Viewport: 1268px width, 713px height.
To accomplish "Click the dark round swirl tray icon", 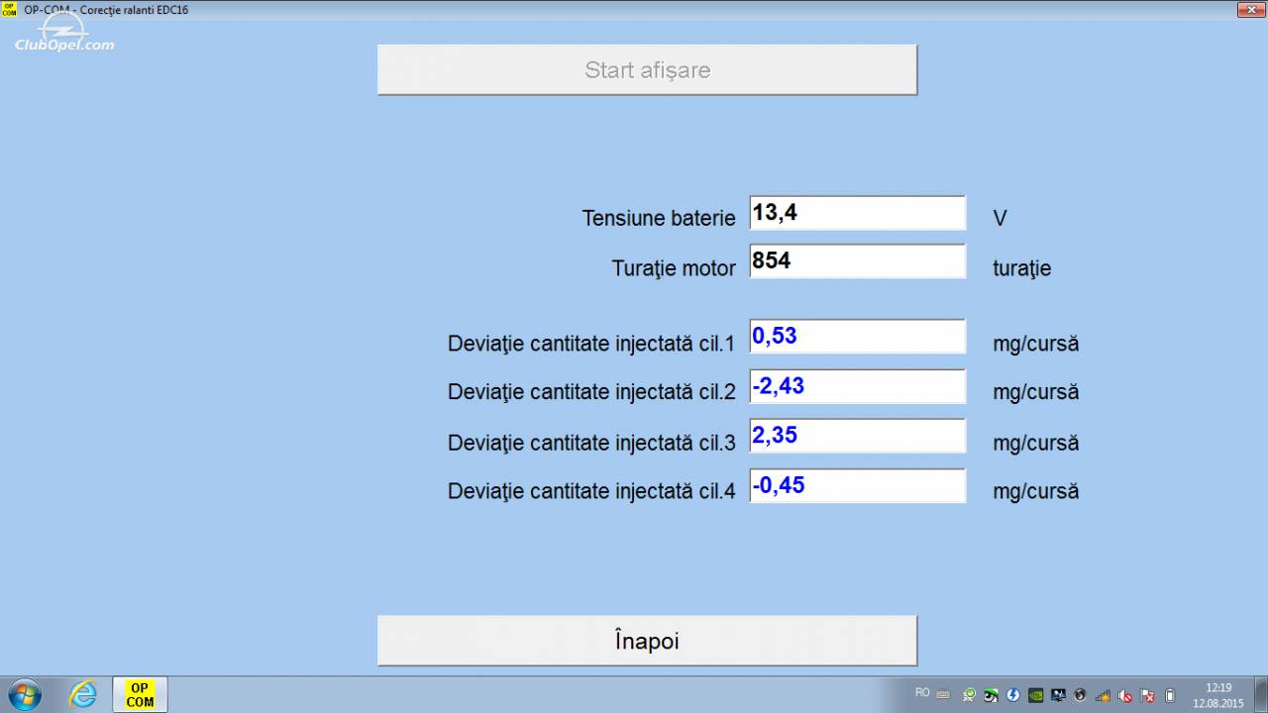I will click(x=1080, y=695).
